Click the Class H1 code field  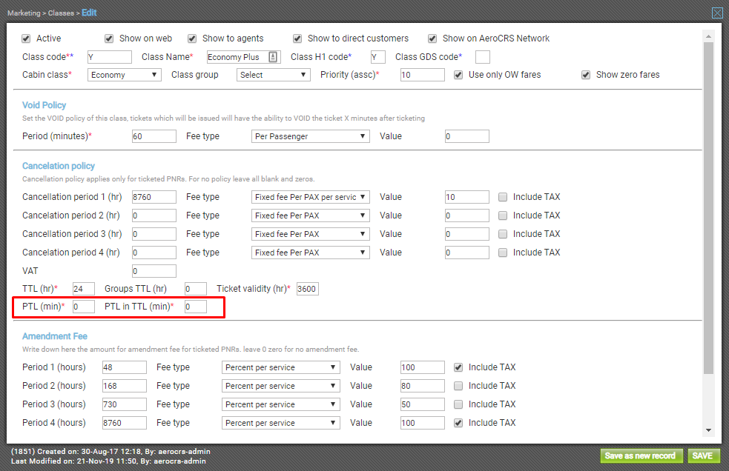click(x=378, y=57)
